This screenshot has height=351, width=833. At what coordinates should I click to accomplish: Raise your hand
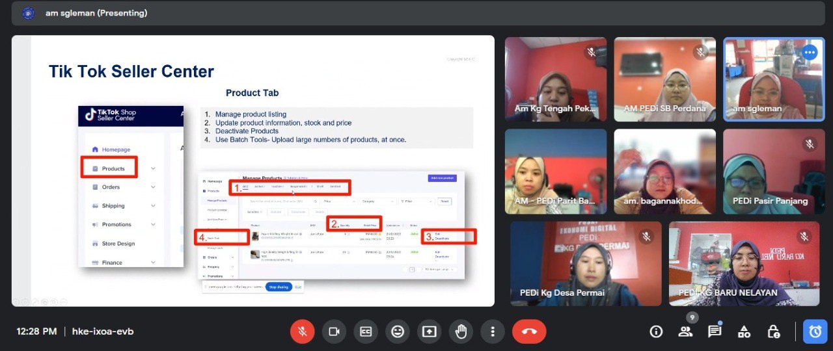coord(461,331)
